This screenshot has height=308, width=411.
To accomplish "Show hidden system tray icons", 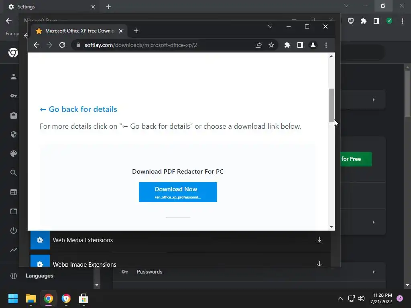I will click(x=340, y=298).
